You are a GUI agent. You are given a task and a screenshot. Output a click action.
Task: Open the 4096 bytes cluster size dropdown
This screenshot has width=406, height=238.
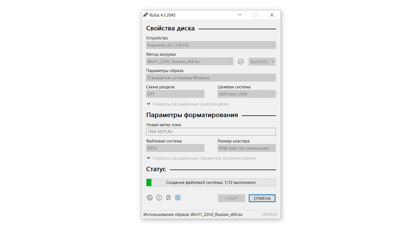click(246, 148)
